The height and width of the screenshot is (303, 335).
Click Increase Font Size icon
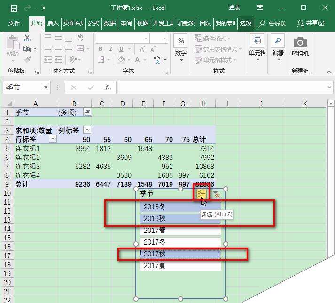click(x=142, y=49)
